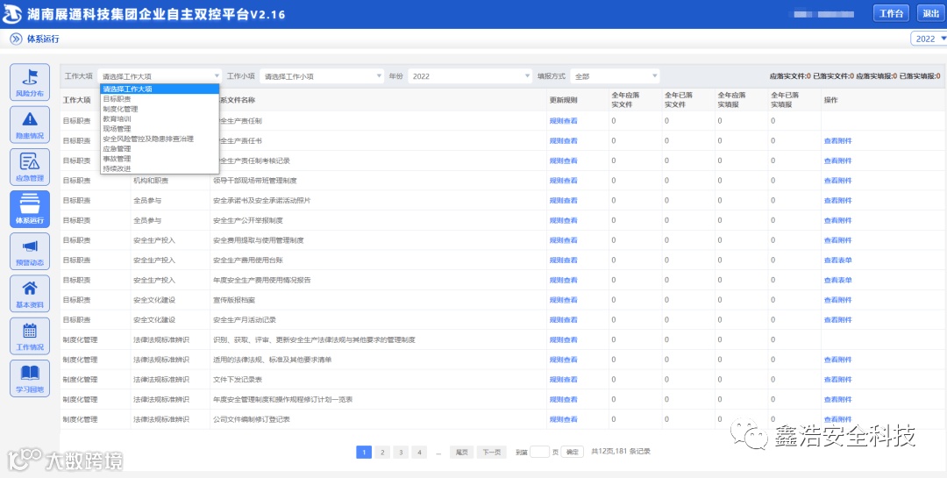
Task: Select 年度安全管理制度和操作规程修订计划一览表 cell
Action: [x=282, y=400]
